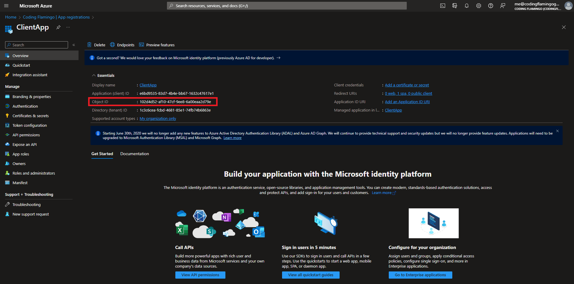Screen dimensions: 574x284
Task: Open the more options ellipsis menu
Action: pos(68,27)
